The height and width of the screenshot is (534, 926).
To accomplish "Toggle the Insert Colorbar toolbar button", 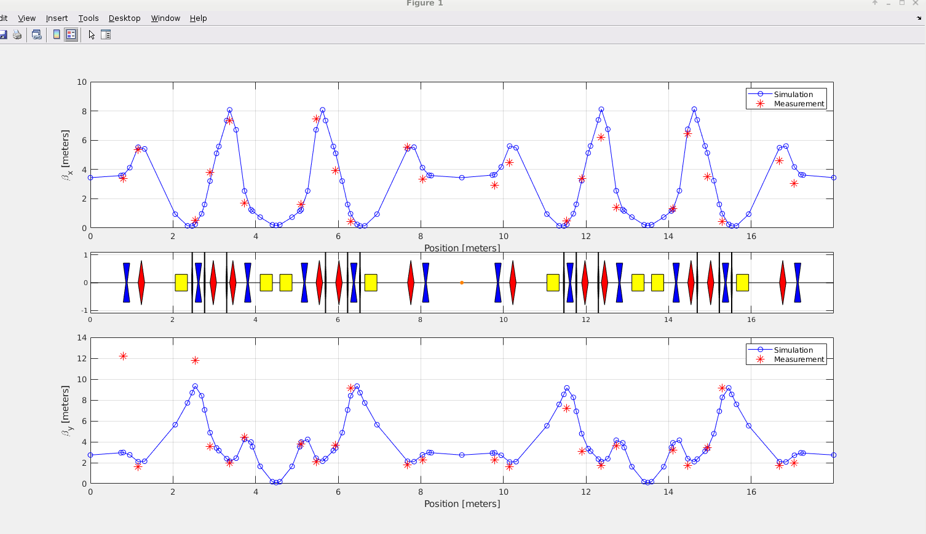I will pos(57,35).
